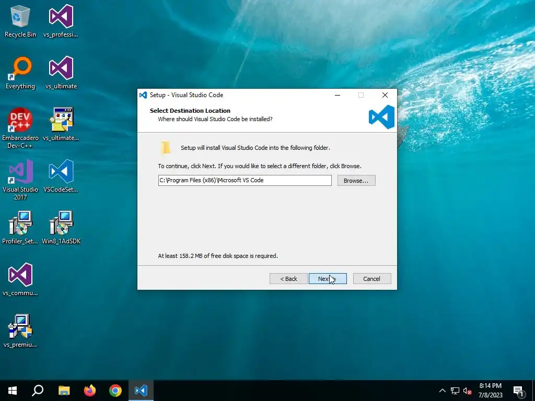
Task: Select VSCodeSet... installer desktop icon
Action: [x=61, y=176]
